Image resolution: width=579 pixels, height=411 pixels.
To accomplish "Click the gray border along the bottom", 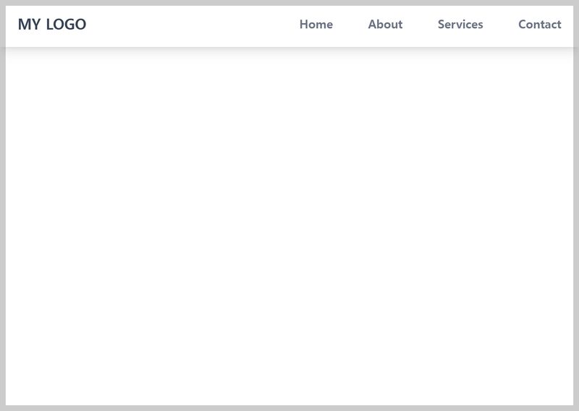I will click(x=289, y=408).
